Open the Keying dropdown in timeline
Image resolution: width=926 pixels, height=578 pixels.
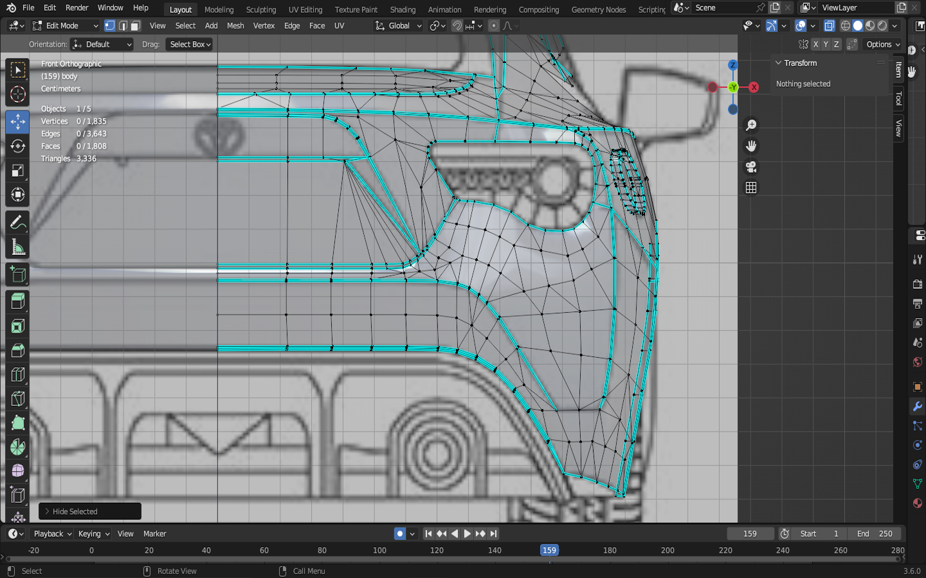click(x=94, y=534)
